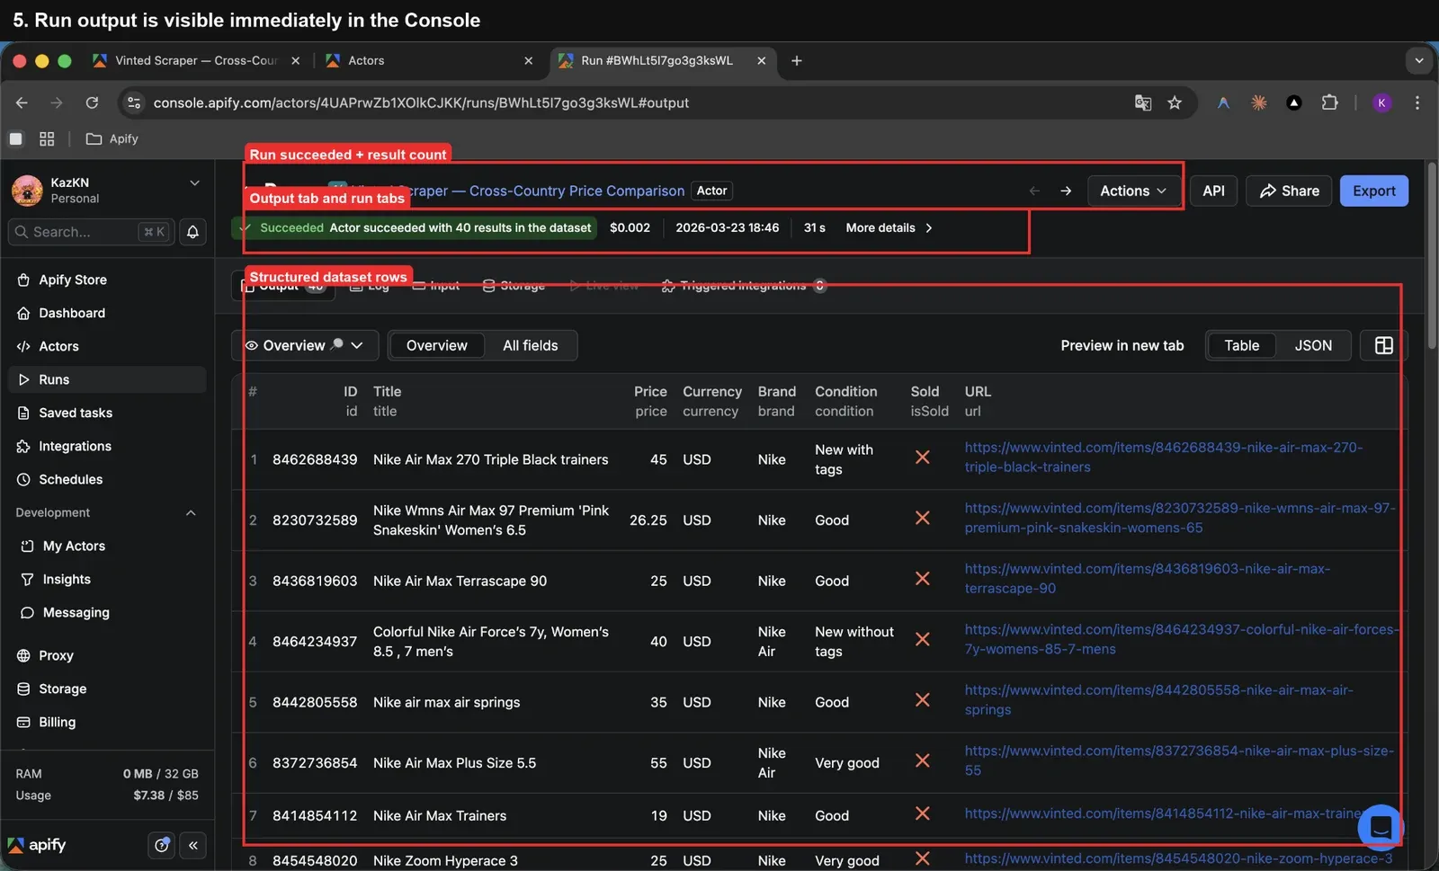Open a new browser tab with the plus button
Image resolution: width=1439 pixels, height=871 pixels.
point(797,60)
